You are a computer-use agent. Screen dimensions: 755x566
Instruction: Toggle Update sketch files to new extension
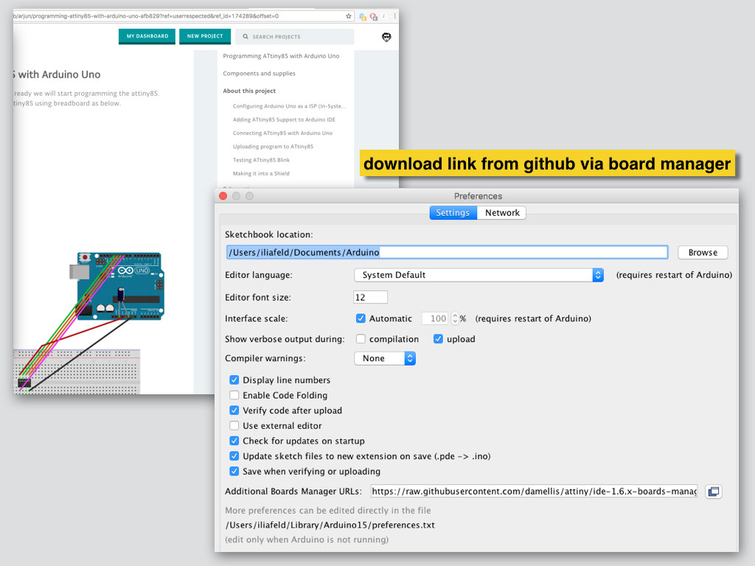coord(234,456)
